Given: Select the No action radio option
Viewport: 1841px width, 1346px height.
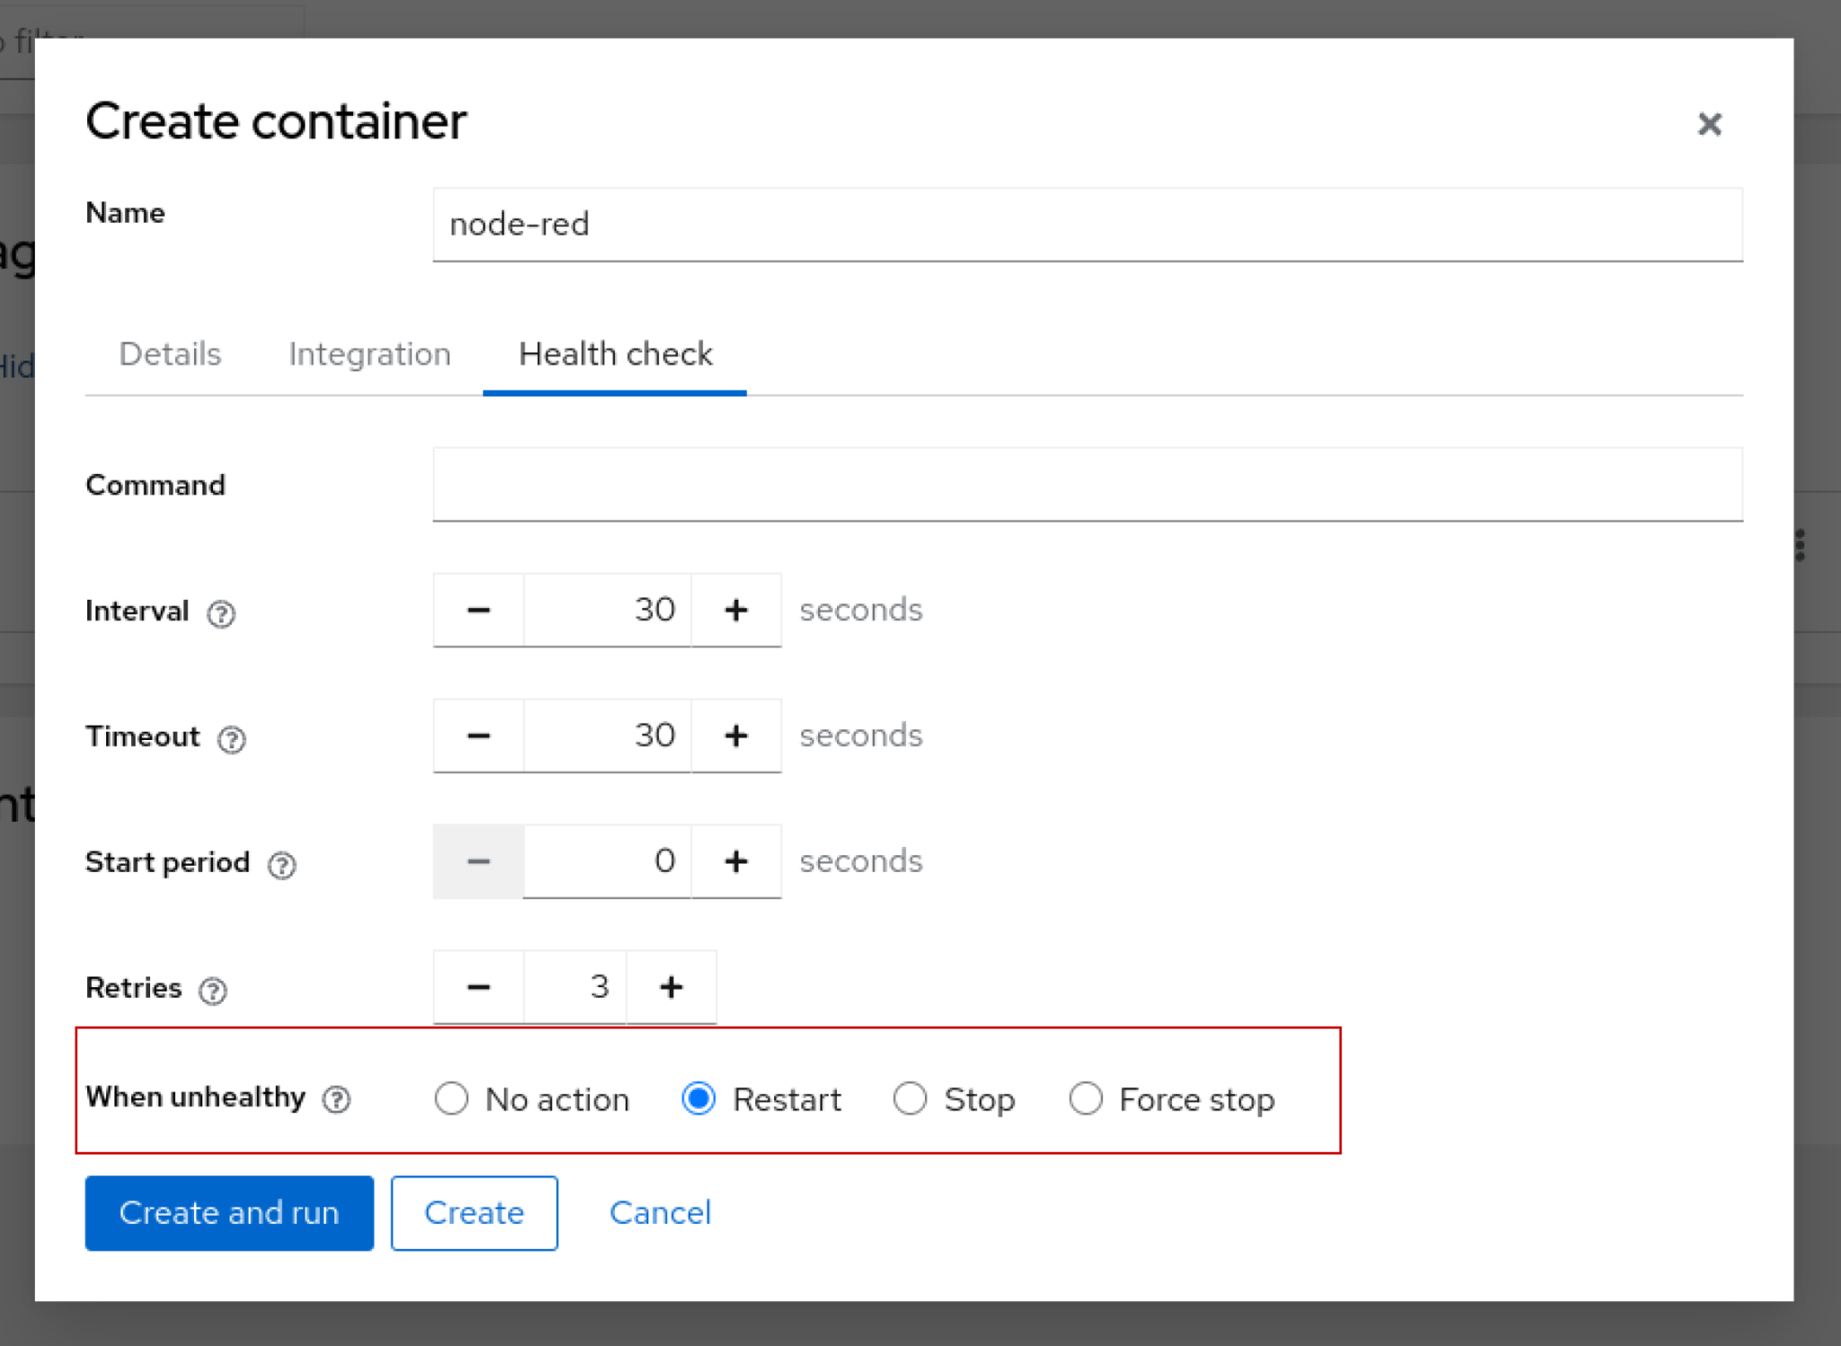Looking at the screenshot, I should pos(451,1099).
